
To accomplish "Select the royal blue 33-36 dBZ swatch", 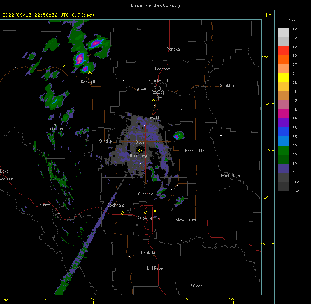I will (x=284, y=132).
